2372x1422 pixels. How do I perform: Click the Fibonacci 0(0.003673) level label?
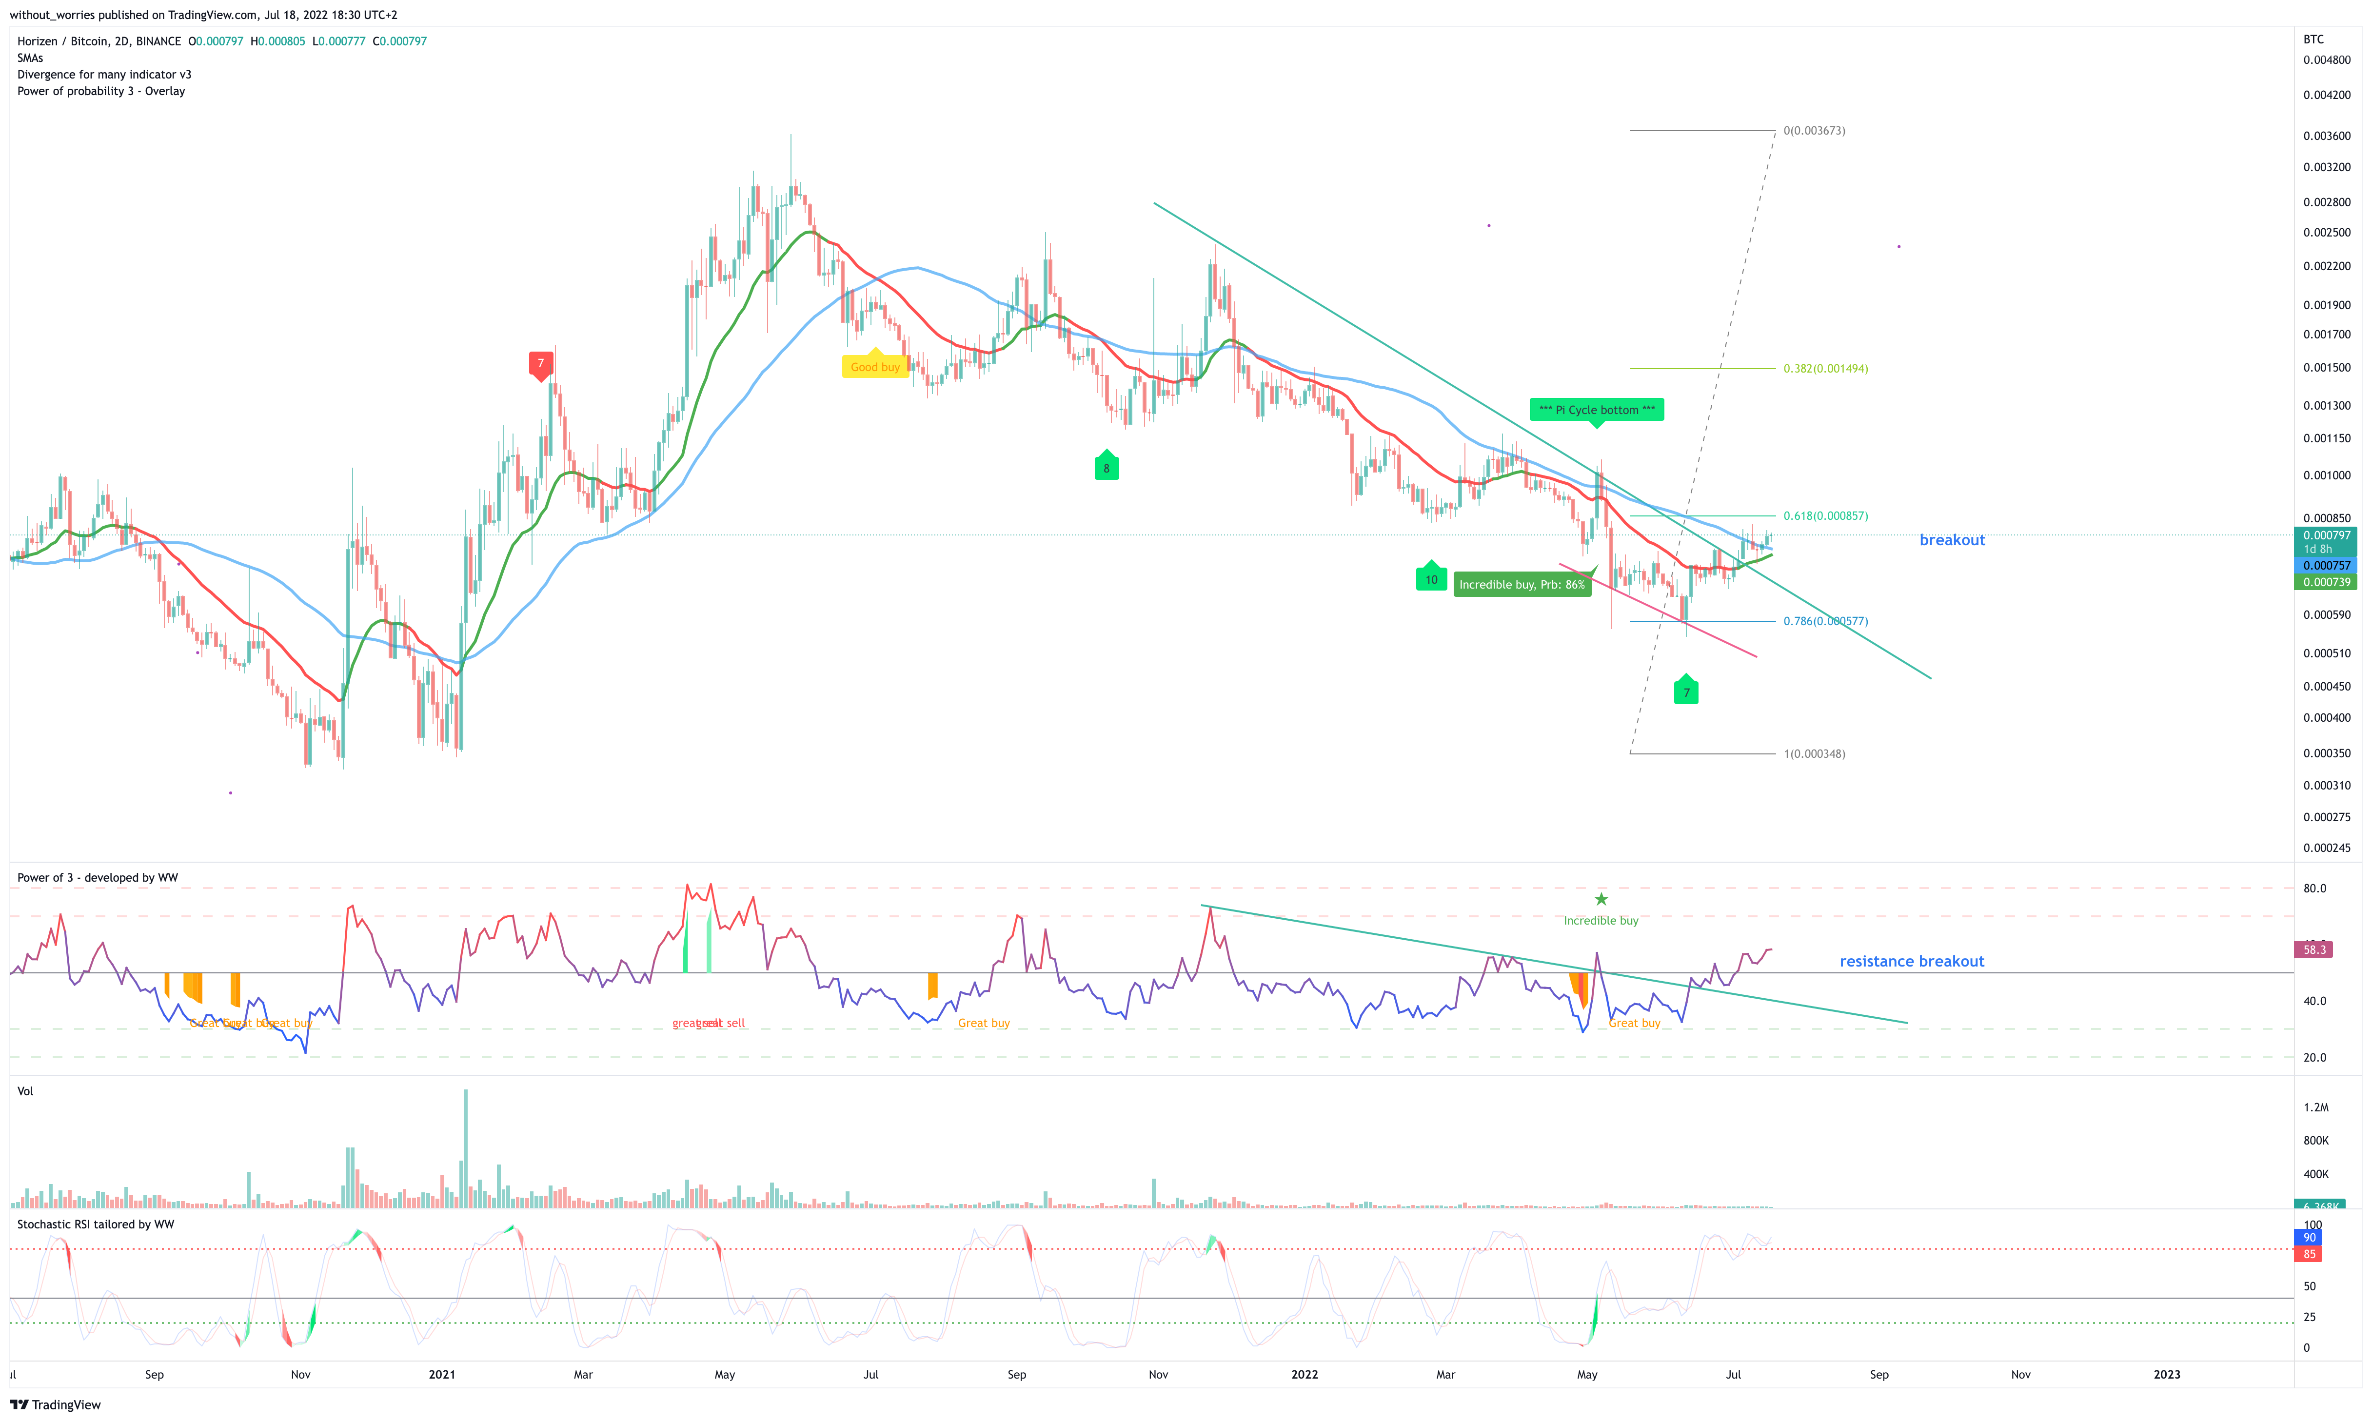tap(1815, 130)
